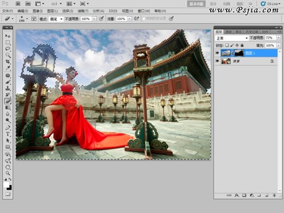Screen dimensions: 284x213
Task: Swap foreground and background colors
Action: 10,179
